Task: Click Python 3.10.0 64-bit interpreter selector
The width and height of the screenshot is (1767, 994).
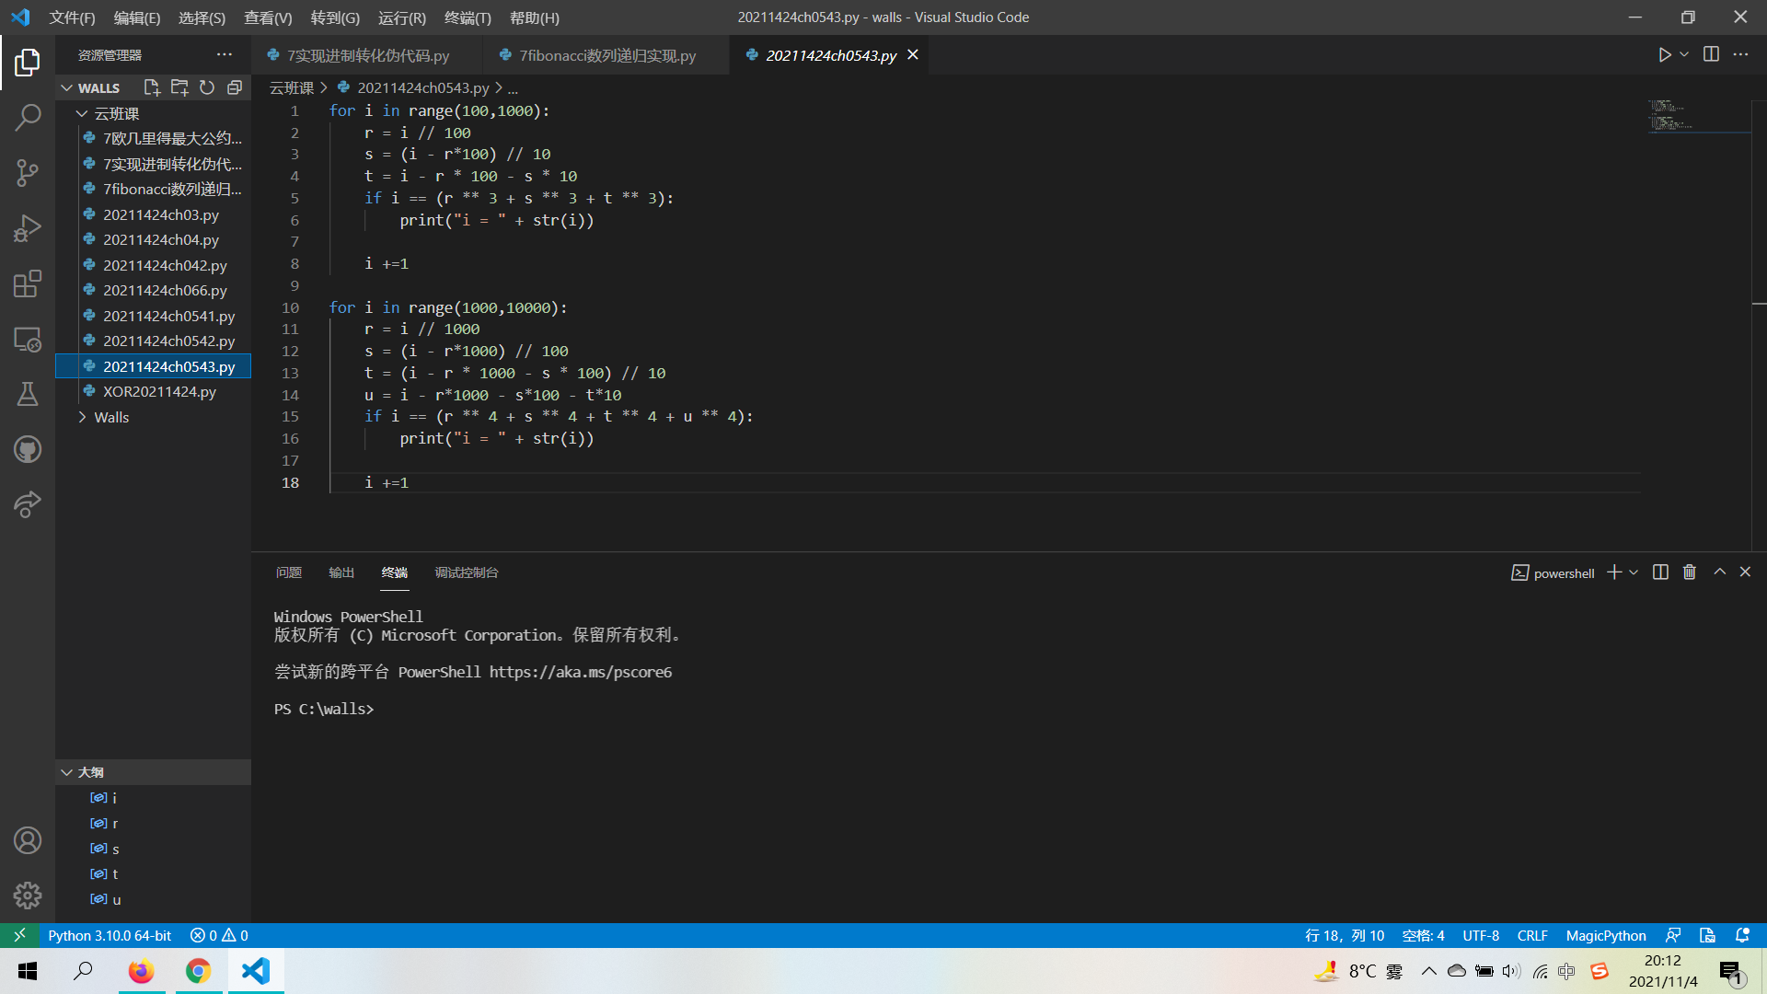Action: [110, 935]
